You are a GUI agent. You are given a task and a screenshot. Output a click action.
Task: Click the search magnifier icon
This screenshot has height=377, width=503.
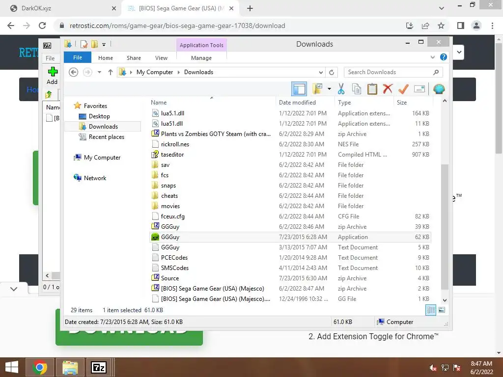pyautogui.click(x=436, y=72)
